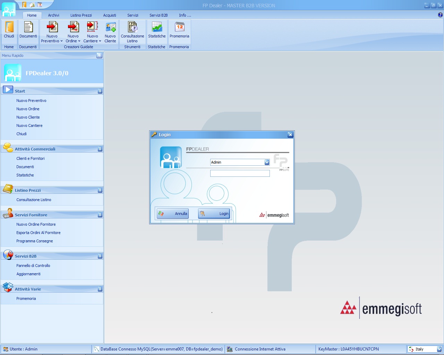The height and width of the screenshot is (355, 444).
Task: Click Nuovo Ordine Fornitore link
Action: (36, 224)
